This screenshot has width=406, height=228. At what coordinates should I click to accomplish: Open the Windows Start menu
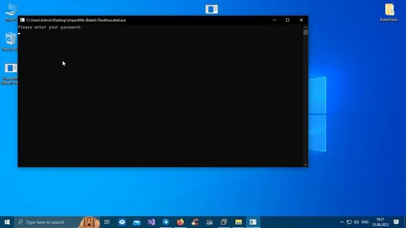click(7, 222)
